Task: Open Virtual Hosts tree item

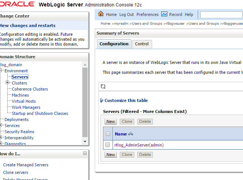Action: tap(24, 101)
